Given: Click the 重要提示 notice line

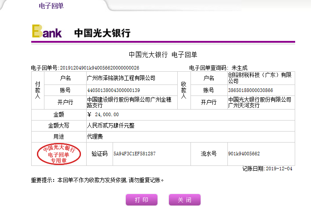Looking at the screenshot, I should 97,180.
